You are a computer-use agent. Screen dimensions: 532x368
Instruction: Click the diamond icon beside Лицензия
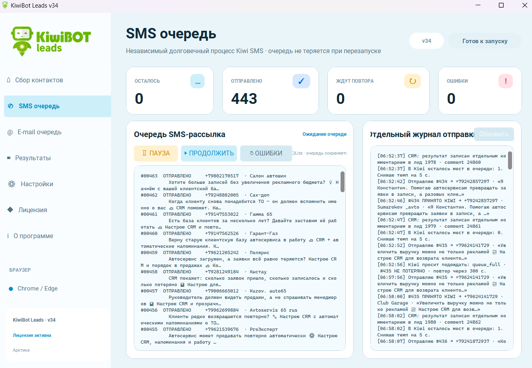point(11,210)
